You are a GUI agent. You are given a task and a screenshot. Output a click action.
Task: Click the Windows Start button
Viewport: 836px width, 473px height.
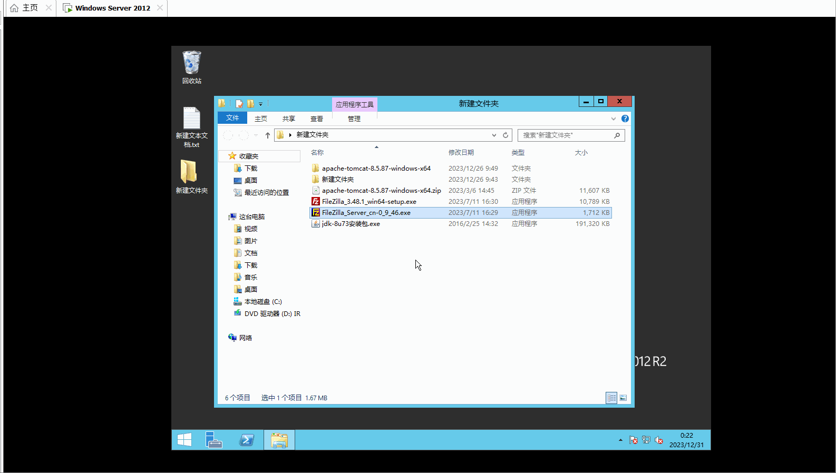pos(184,440)
